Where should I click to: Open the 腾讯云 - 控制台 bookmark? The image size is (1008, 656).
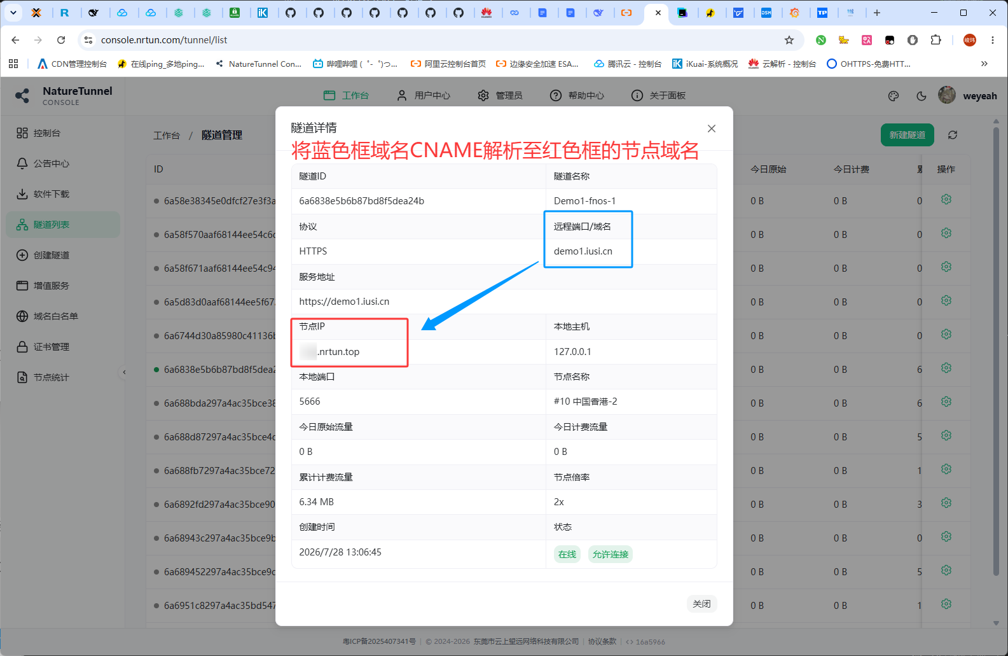point(628,64)
